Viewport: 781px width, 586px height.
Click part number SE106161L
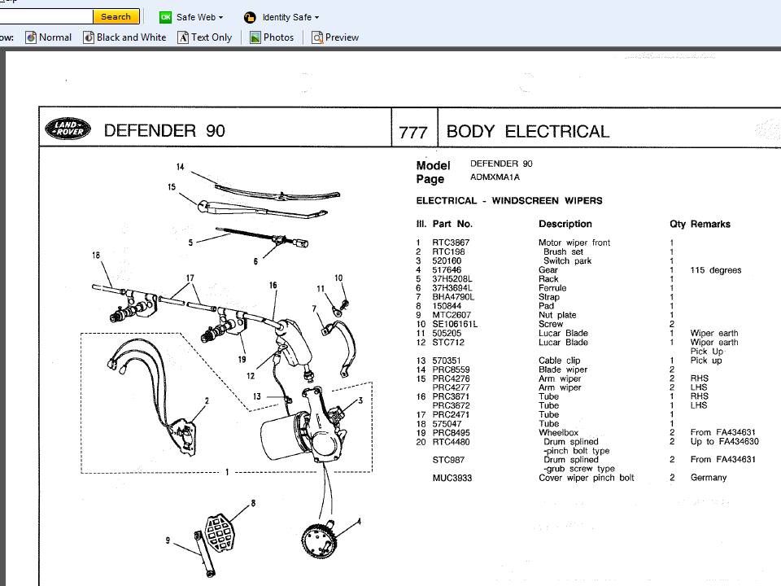click(x=455, y=324)
